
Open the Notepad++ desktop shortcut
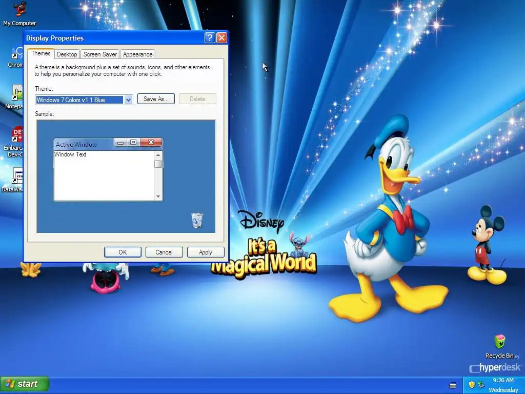(15, 97)
